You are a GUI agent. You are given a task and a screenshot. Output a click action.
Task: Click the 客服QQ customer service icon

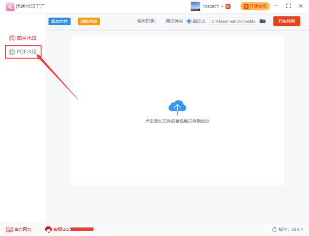point(48,229)
